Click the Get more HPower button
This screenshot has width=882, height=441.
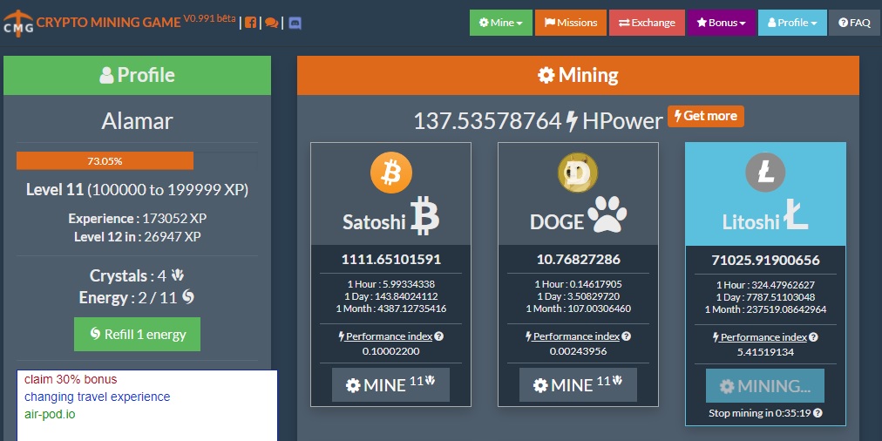pyautogui.click(x=705, y=116)
